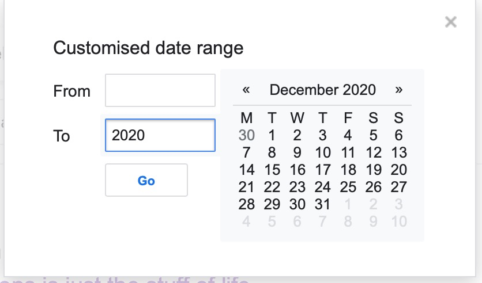Select December 17 in the calendar
Screen dimensions: 482x283
tap(323, 170)
